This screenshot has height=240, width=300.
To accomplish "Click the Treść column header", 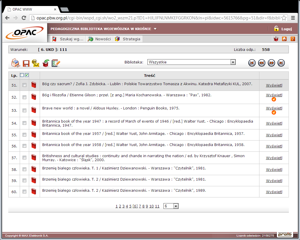I will click(149, 75).
